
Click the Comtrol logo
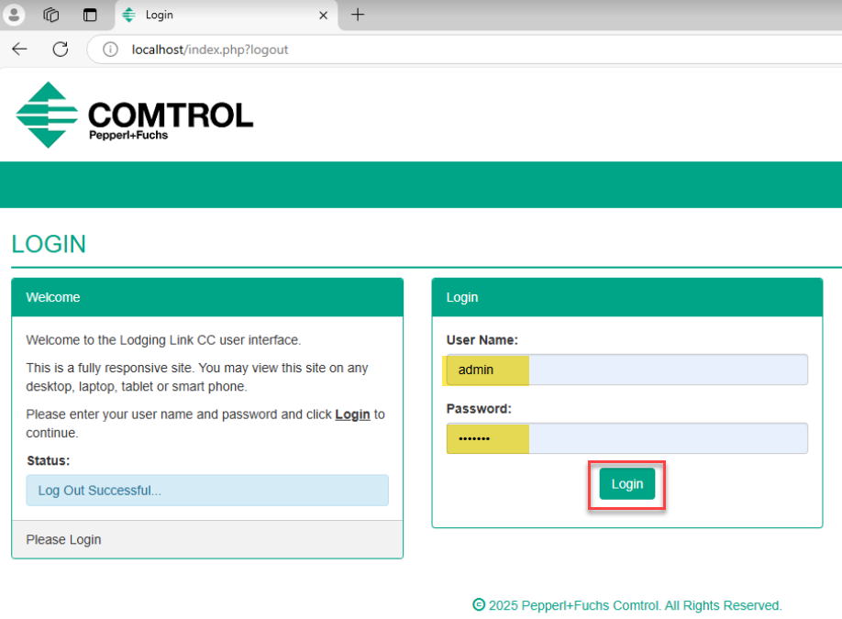pos(134,115)
